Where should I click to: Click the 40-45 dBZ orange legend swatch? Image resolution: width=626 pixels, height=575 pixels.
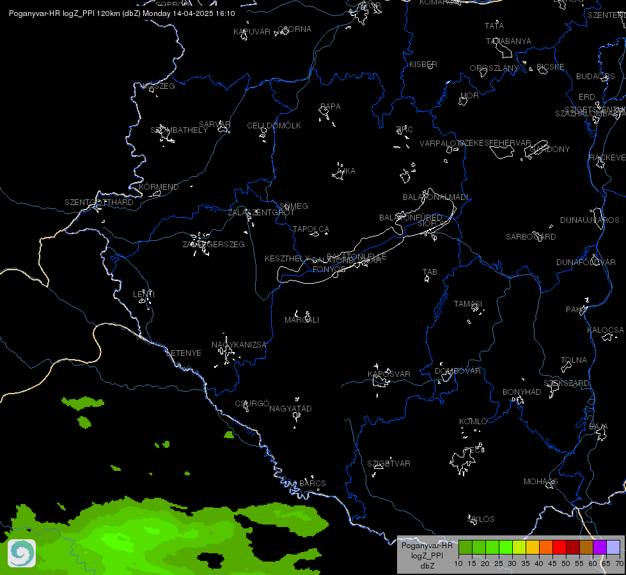546,547
